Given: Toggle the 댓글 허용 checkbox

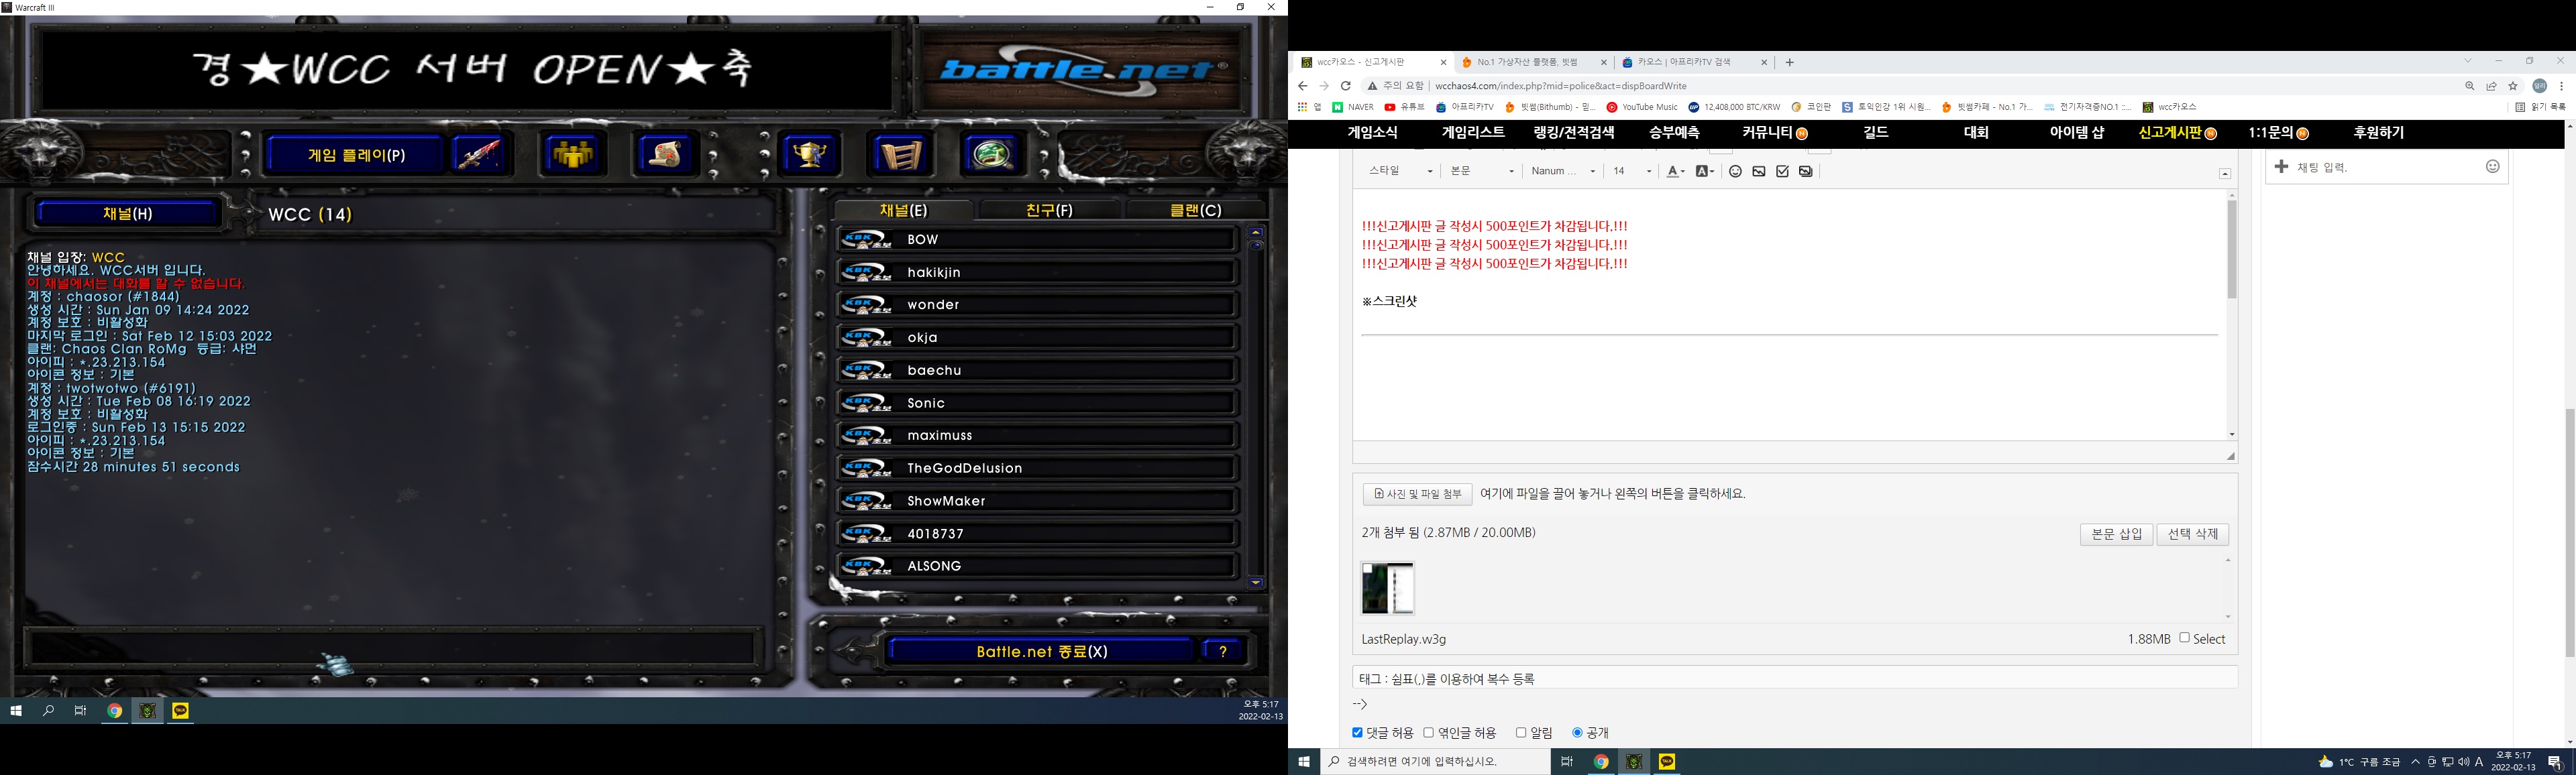Looking at the screenshot, I should [x=1357, y=733].
